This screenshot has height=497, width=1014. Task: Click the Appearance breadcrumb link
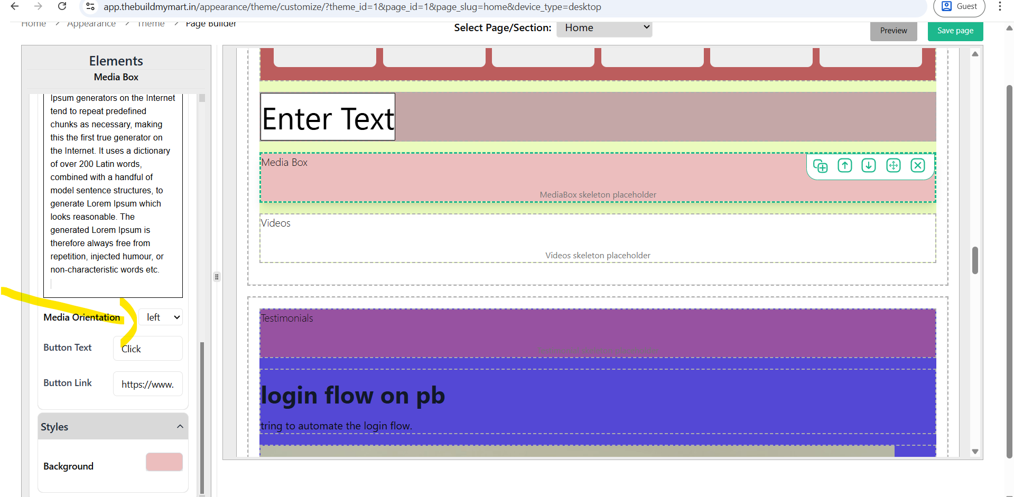tap(91, 24)
